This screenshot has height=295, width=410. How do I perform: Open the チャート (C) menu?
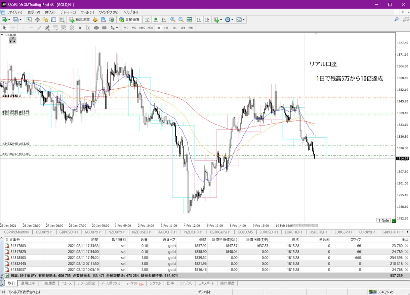click(68, 12)
